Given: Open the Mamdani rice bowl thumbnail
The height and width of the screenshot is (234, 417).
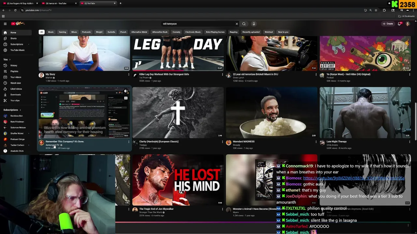Looking at the screenshot, I should pyautogui.click(x=271, y=112).
